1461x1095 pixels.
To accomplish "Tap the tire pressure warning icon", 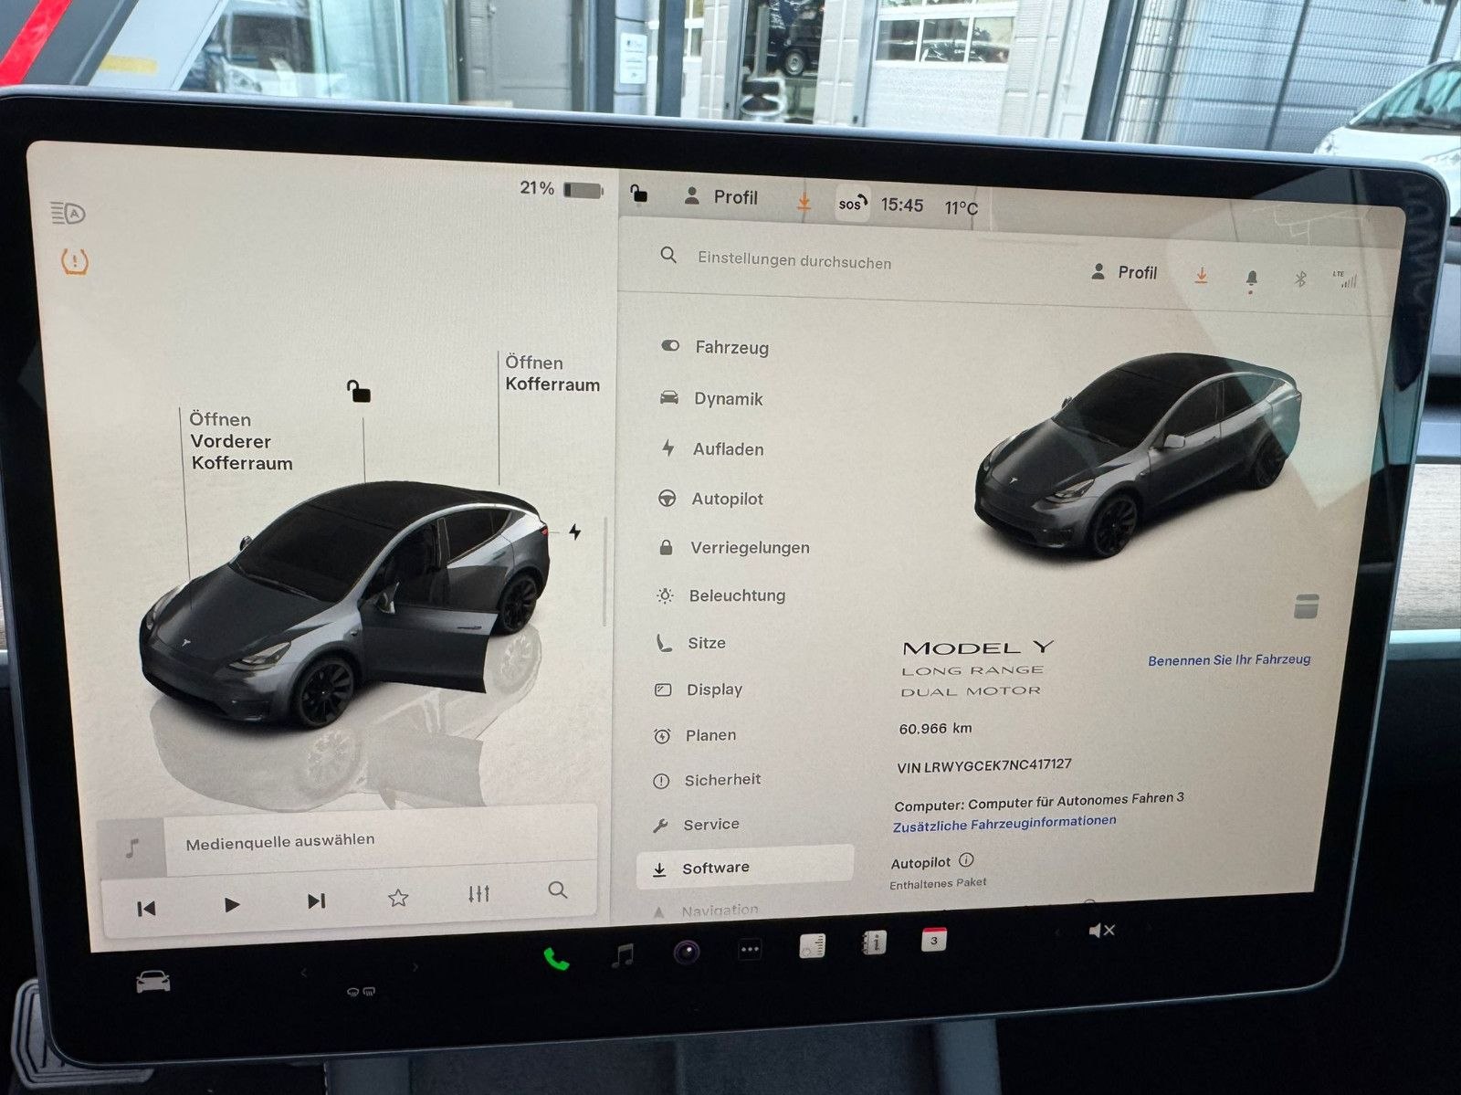I will [75, 262].
